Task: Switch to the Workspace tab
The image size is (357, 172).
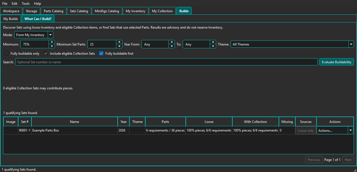Action: (x=11, y=11)
